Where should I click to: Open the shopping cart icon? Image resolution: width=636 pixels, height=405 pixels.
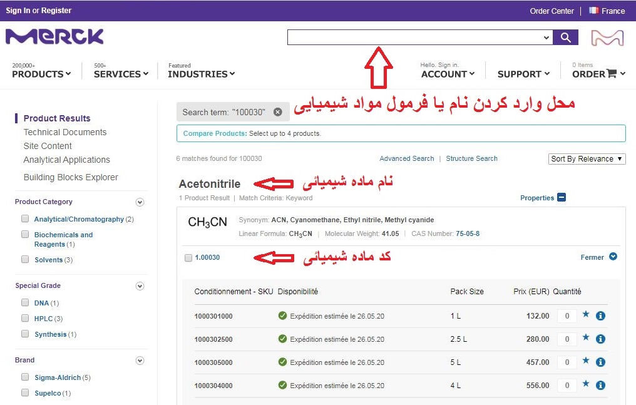coord(611,73)
